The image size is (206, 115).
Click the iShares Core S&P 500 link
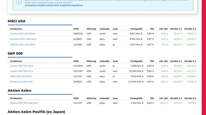(x=21, y=82)
